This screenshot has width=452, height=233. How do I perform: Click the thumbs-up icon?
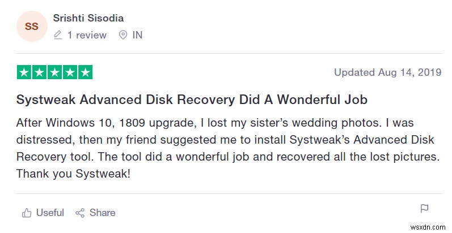coord(26,213)
